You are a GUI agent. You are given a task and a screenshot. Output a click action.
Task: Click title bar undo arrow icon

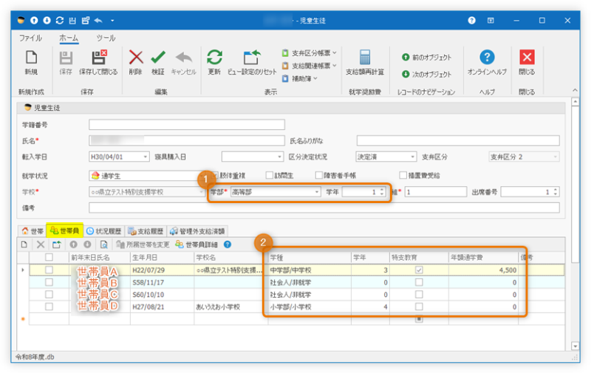click(98, 21)
